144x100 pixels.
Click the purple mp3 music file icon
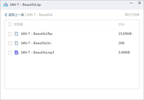(16, 52)
